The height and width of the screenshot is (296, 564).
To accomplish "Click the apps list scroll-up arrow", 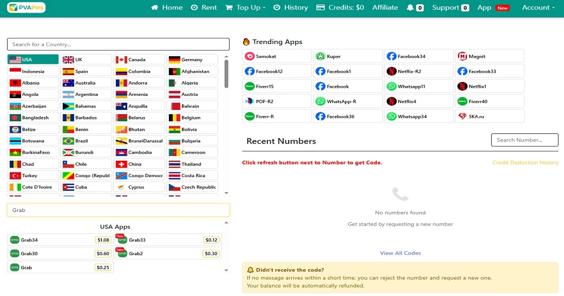I will 226,222.
